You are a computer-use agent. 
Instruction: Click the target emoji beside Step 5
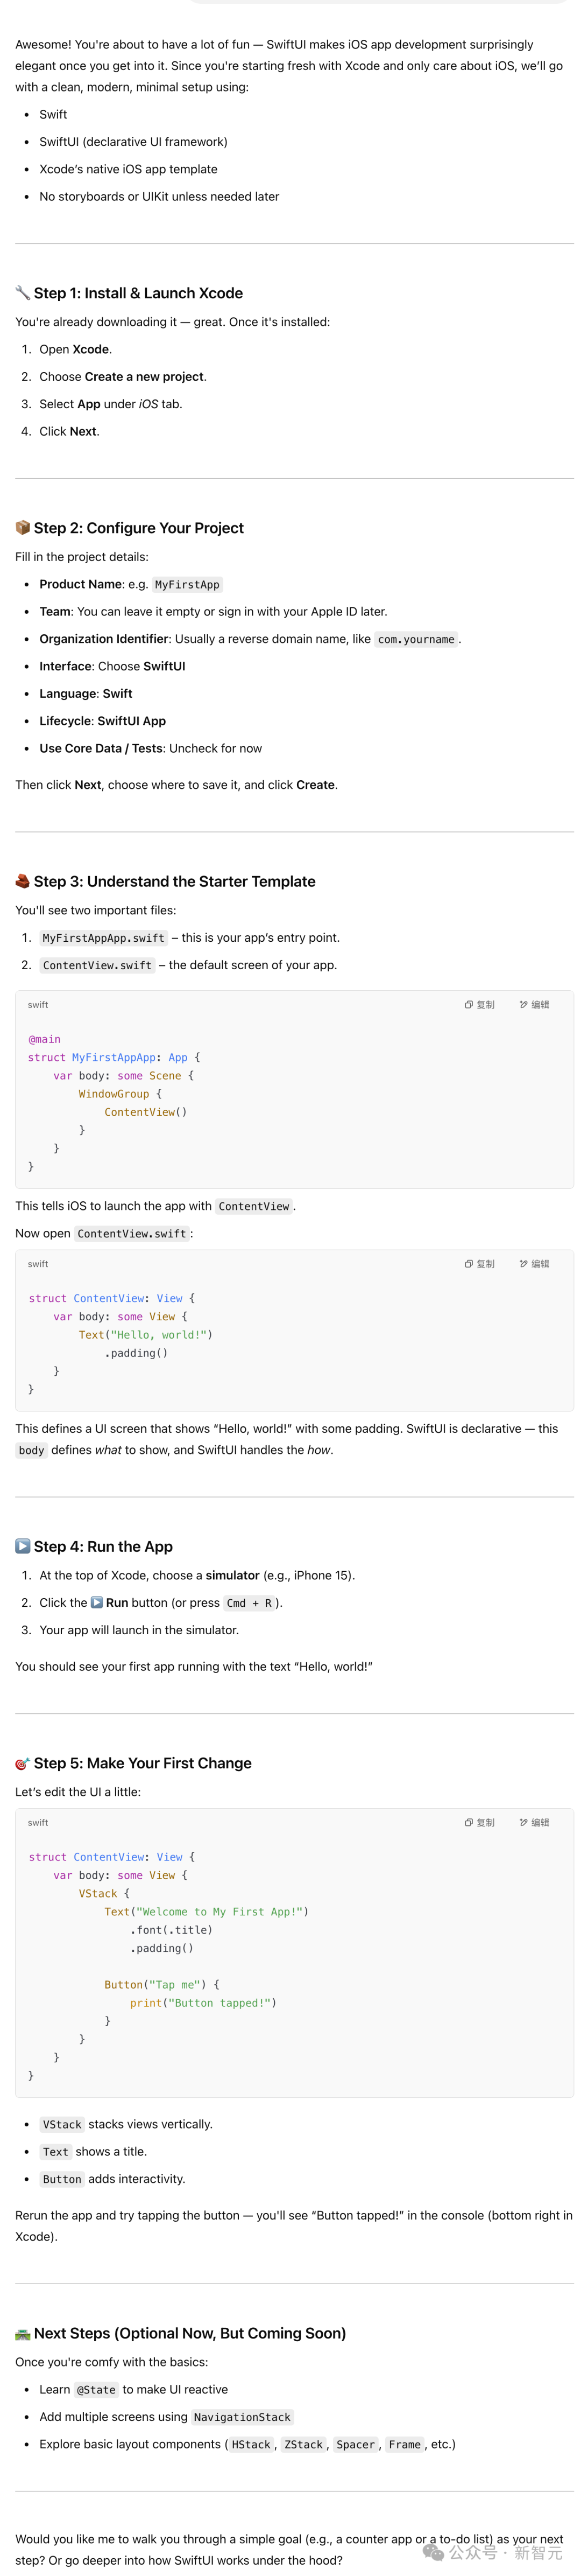click(x=23, y=1763)
